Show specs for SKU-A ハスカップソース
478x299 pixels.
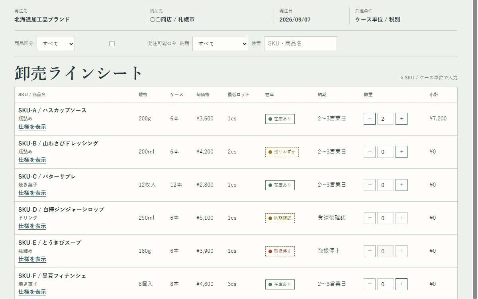[x=32, y=127]
